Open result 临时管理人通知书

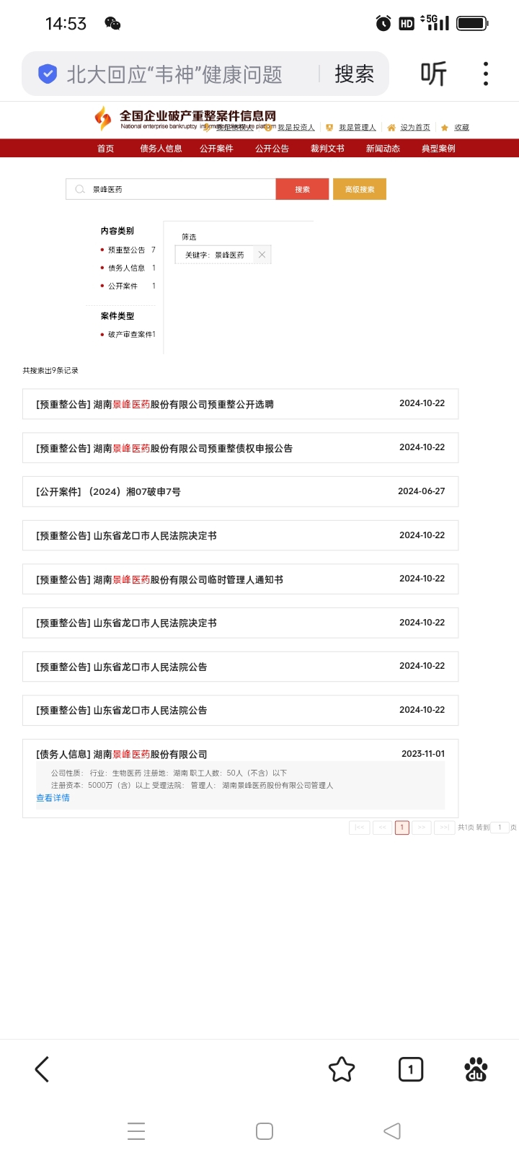tap(240, 579)
